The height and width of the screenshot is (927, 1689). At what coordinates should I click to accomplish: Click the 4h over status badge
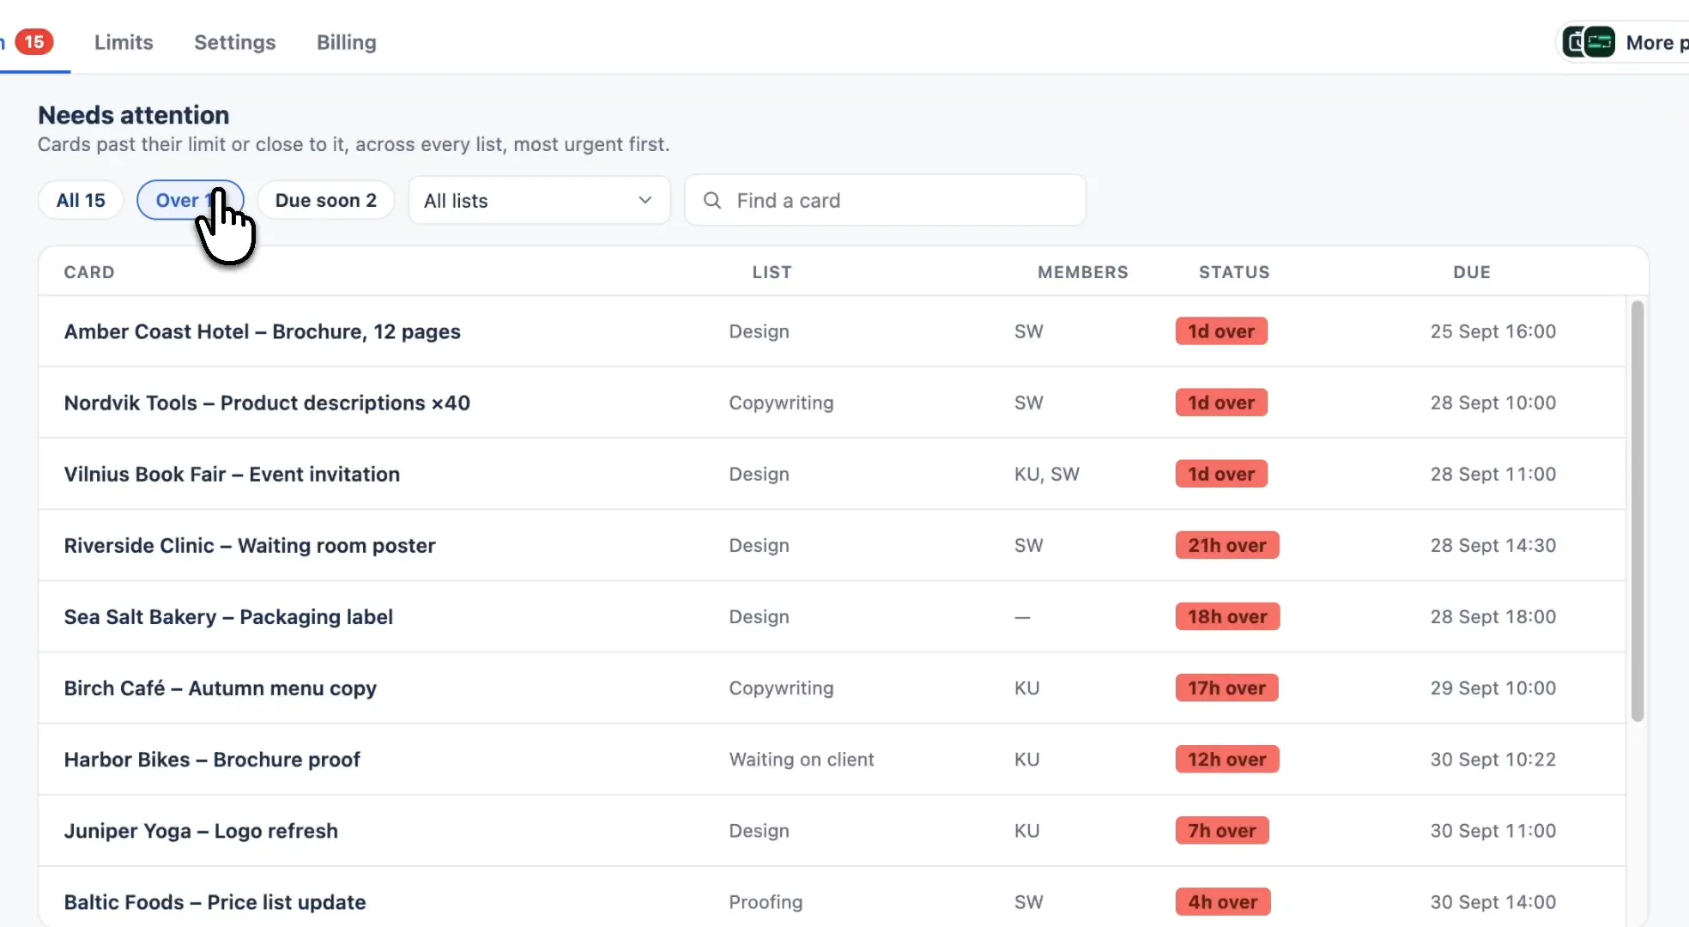pyautogui.click(x=1223, y=901)
